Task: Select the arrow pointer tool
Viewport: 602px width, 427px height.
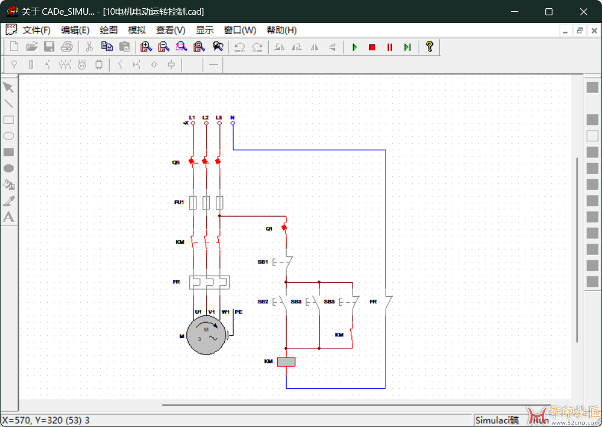Action: pos(8,87)
